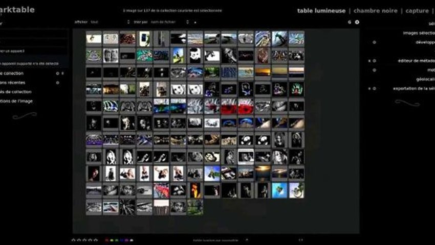Switch to the 'table lumineuse' view
The image size is (435, 245).
click(x=321, y=11)
